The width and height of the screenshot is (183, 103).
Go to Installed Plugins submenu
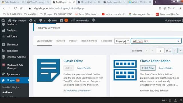click(11, 87)
